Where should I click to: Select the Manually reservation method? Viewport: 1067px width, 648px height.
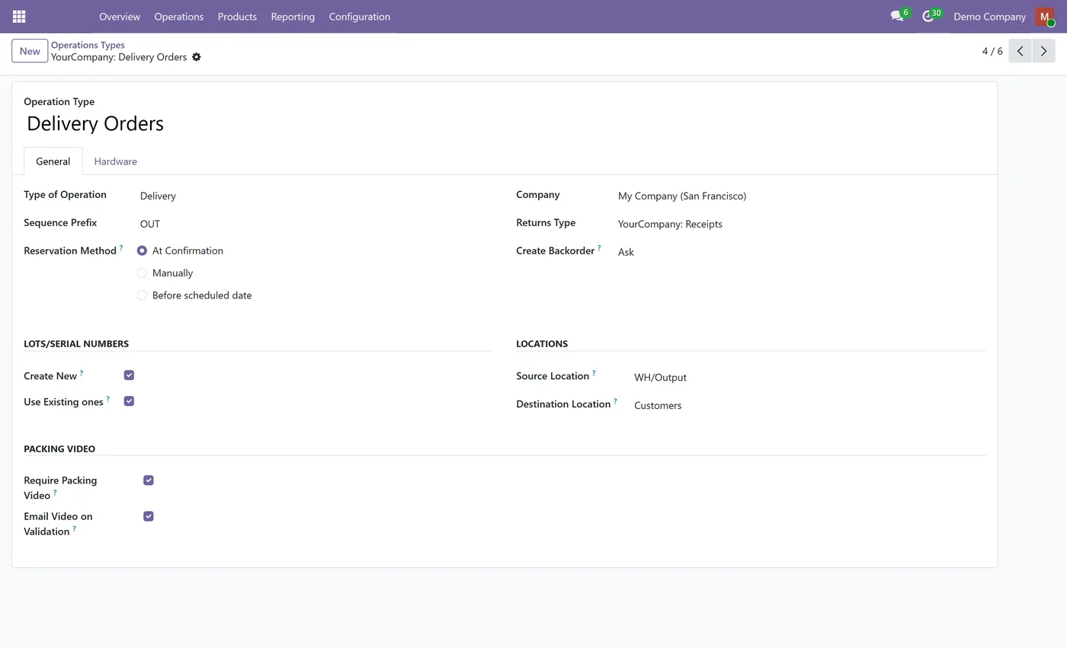(x=142, y=273)
